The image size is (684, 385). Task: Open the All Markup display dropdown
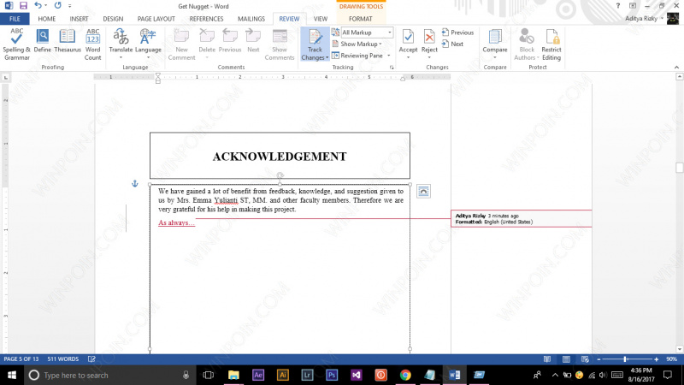pos(367,33)
